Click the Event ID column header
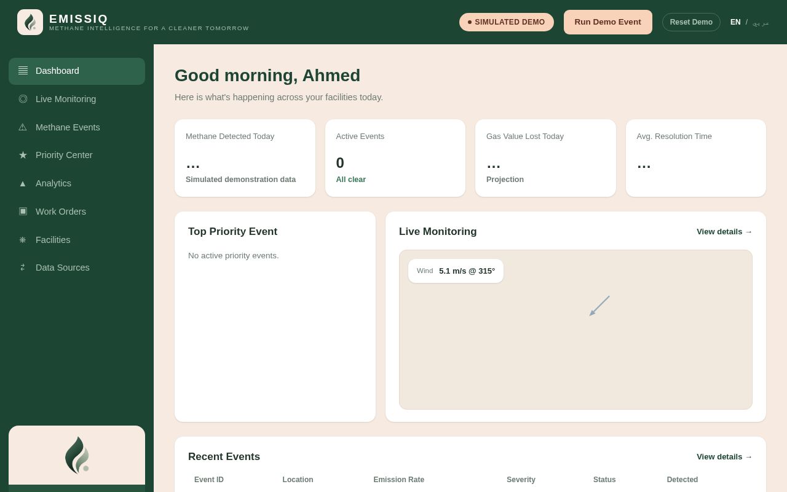This screenshot has width=787, height=492. 209,480
